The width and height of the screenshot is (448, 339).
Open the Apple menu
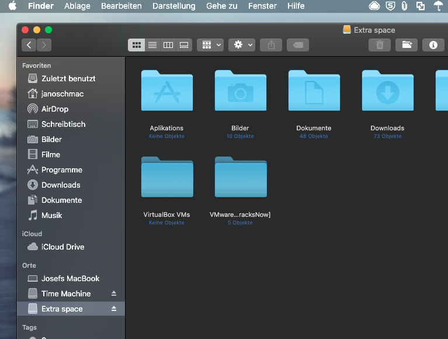tap(13, 6)
